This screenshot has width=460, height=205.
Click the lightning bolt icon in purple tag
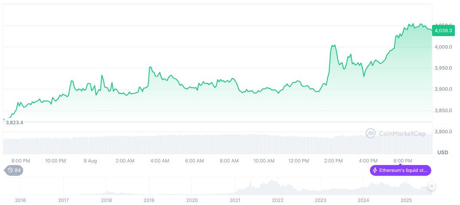[375, 171]
